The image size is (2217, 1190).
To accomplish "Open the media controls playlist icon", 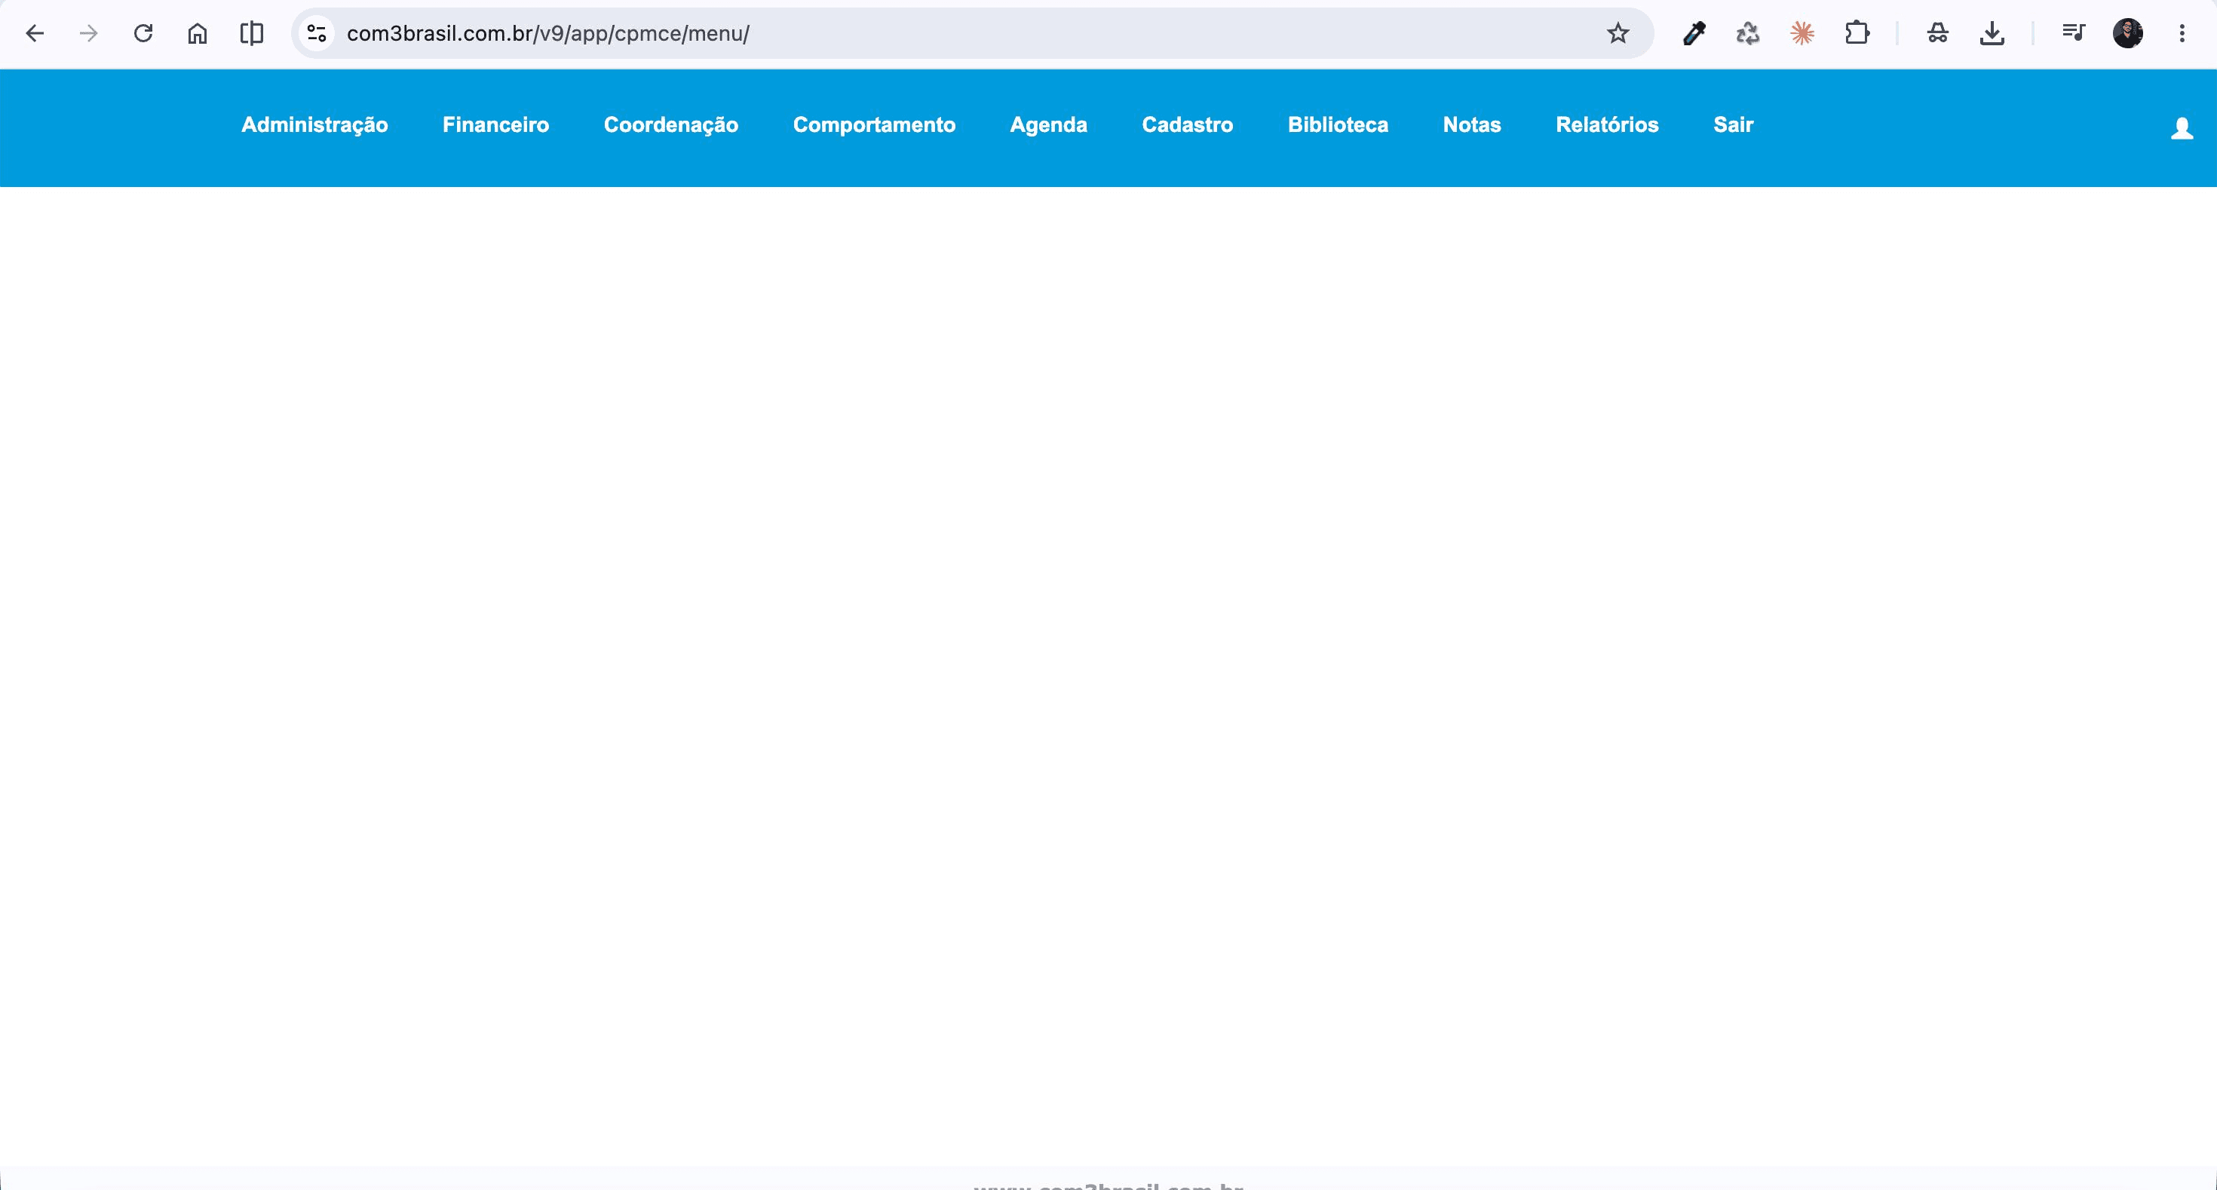I will [2073, 33].
